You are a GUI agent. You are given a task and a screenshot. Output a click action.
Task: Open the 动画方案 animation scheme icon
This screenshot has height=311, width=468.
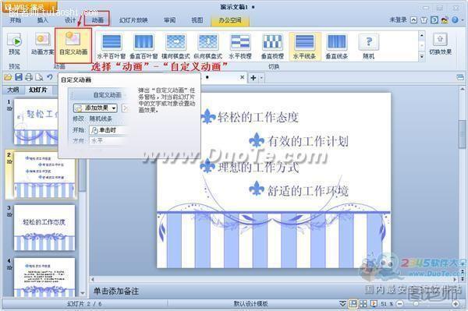coord(42,40)
